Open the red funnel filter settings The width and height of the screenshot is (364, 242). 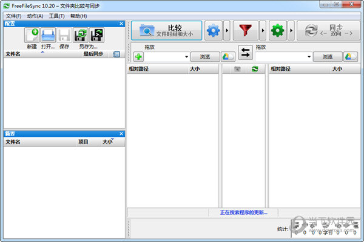click(x=245, y=31)
